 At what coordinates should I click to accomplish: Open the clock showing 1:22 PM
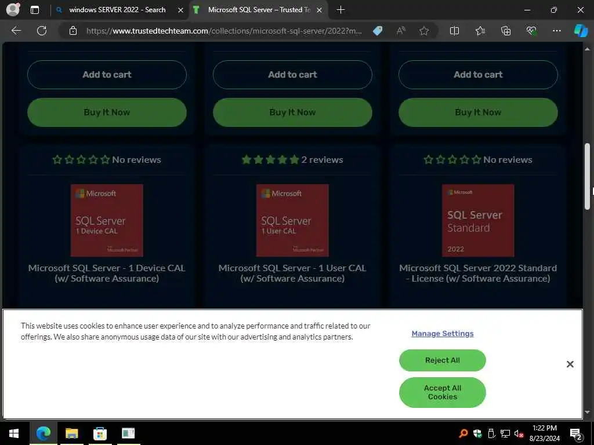tap(544, 433)
